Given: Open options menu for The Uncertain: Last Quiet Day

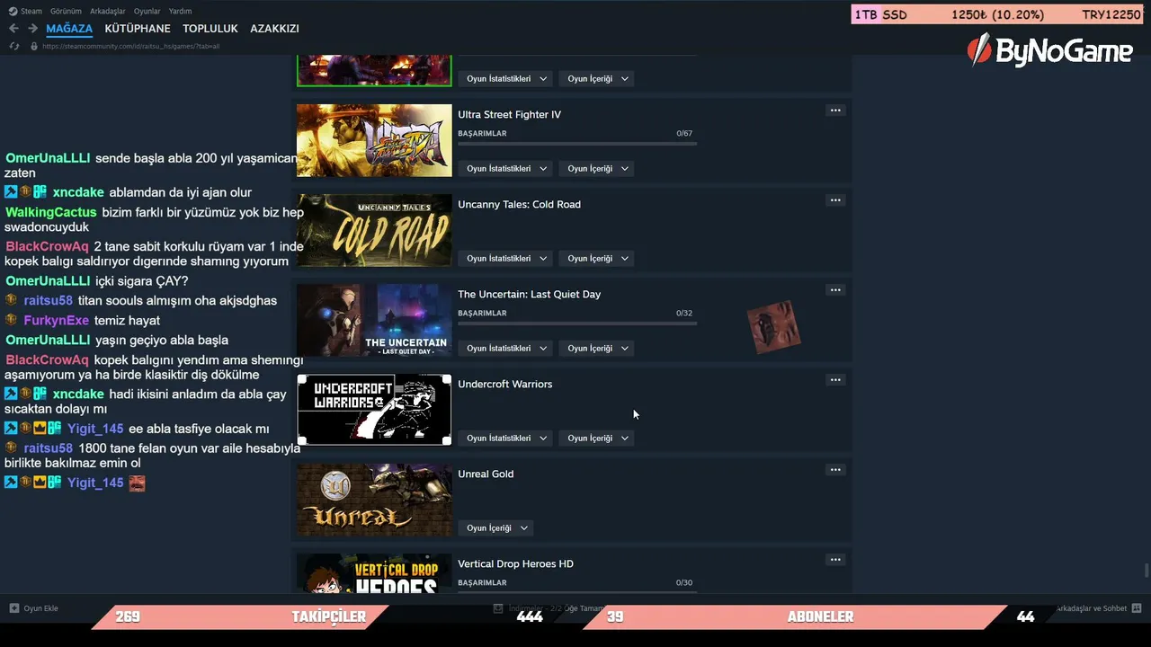Looking at the screenshot, I should point(835,290).
